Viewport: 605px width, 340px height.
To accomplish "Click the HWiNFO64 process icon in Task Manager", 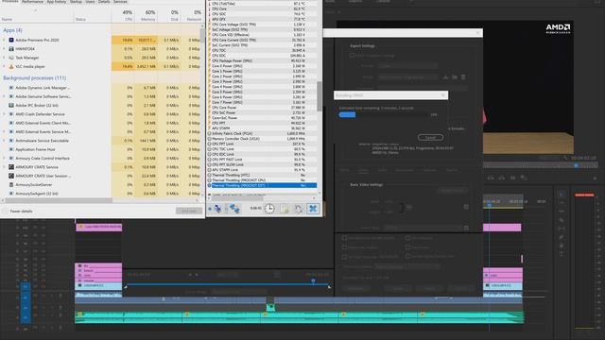I will coord(11,49).
